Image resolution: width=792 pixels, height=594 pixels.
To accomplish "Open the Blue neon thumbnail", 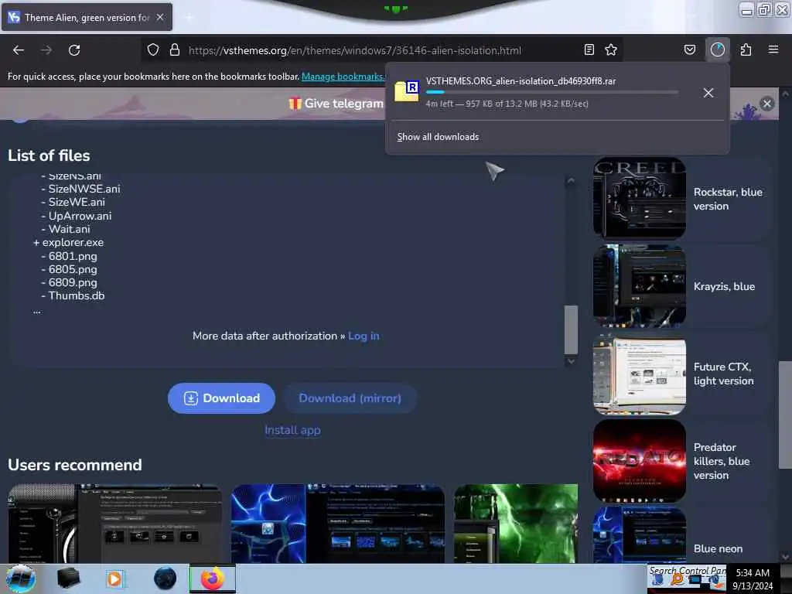I will [x=640, y=535].
